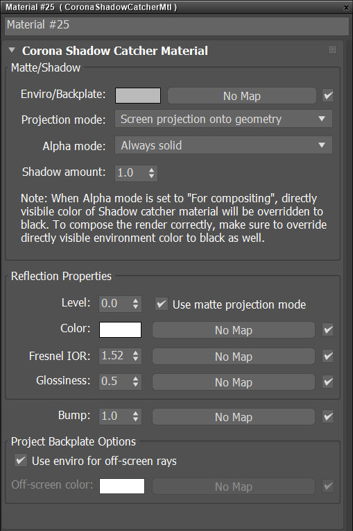Open the Alpha mode dropdown
This screenshot has height=531, width=353.
tap(223, 145)
